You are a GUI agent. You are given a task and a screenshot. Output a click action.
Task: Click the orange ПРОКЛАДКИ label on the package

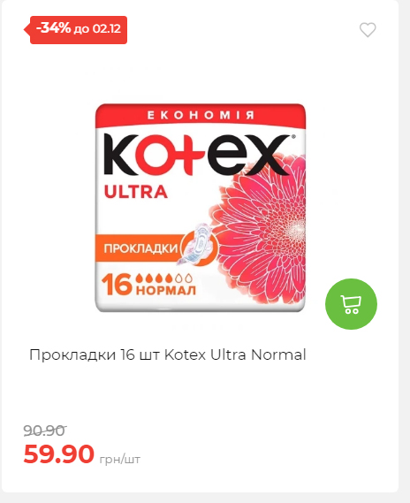(x=140, y=248)
